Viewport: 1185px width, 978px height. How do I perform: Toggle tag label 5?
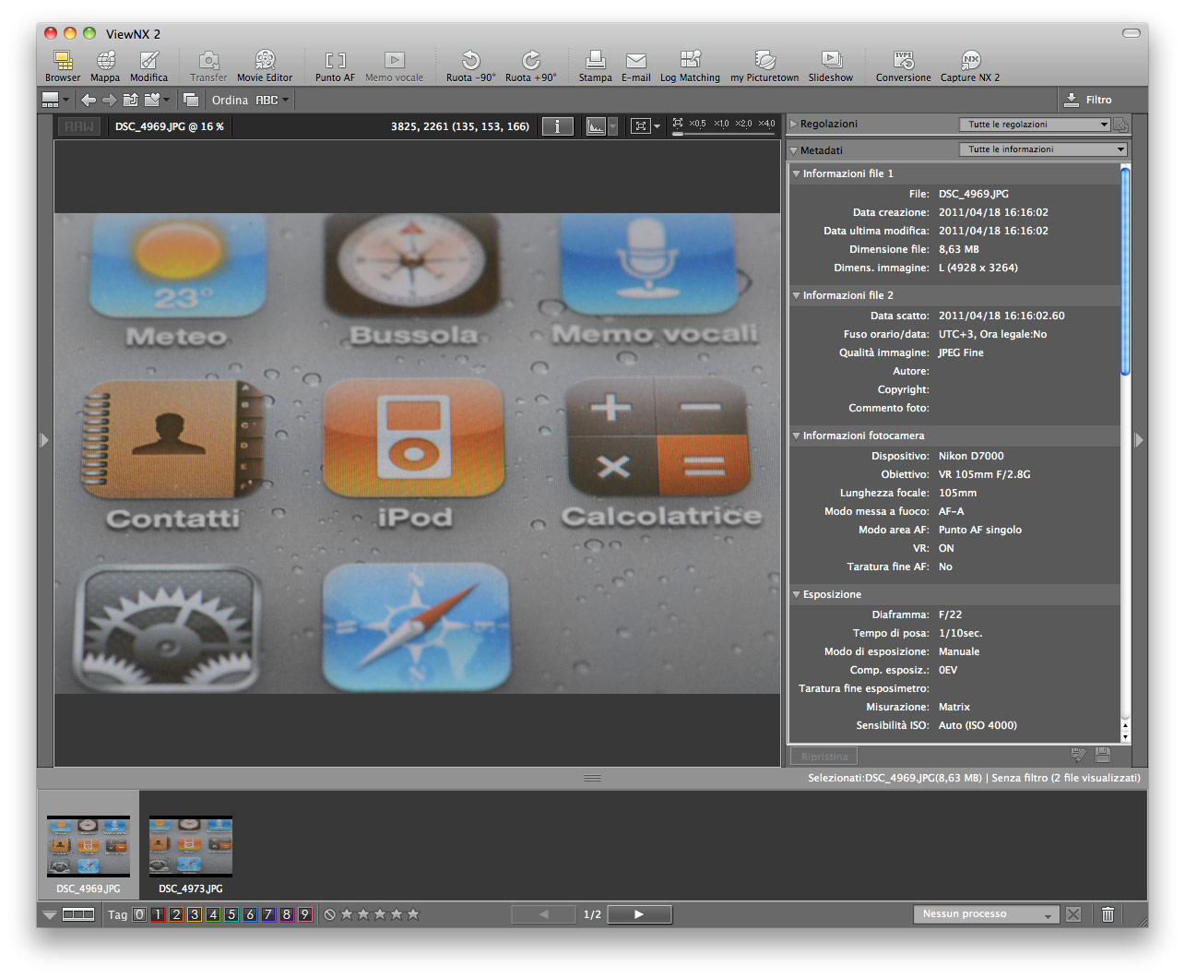pos(231,914)
